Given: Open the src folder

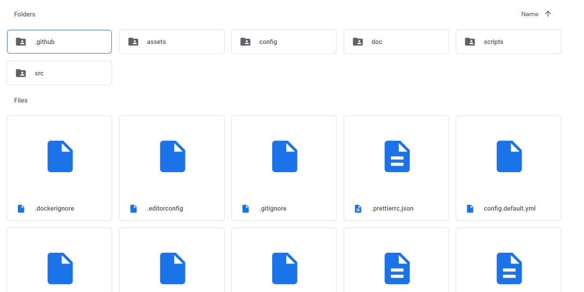Looking at the screenshot, I should 59,73.
